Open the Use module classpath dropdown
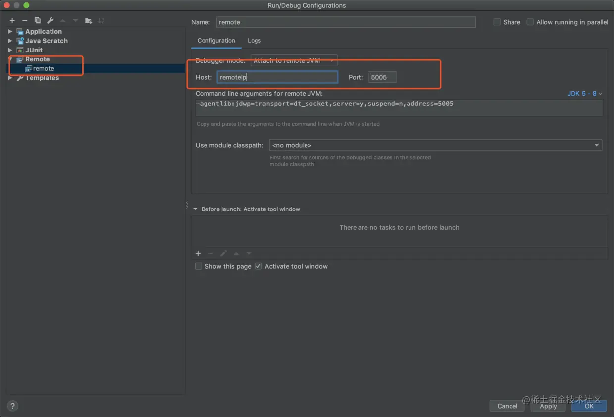The image size is (614, 417). (435, 145)
